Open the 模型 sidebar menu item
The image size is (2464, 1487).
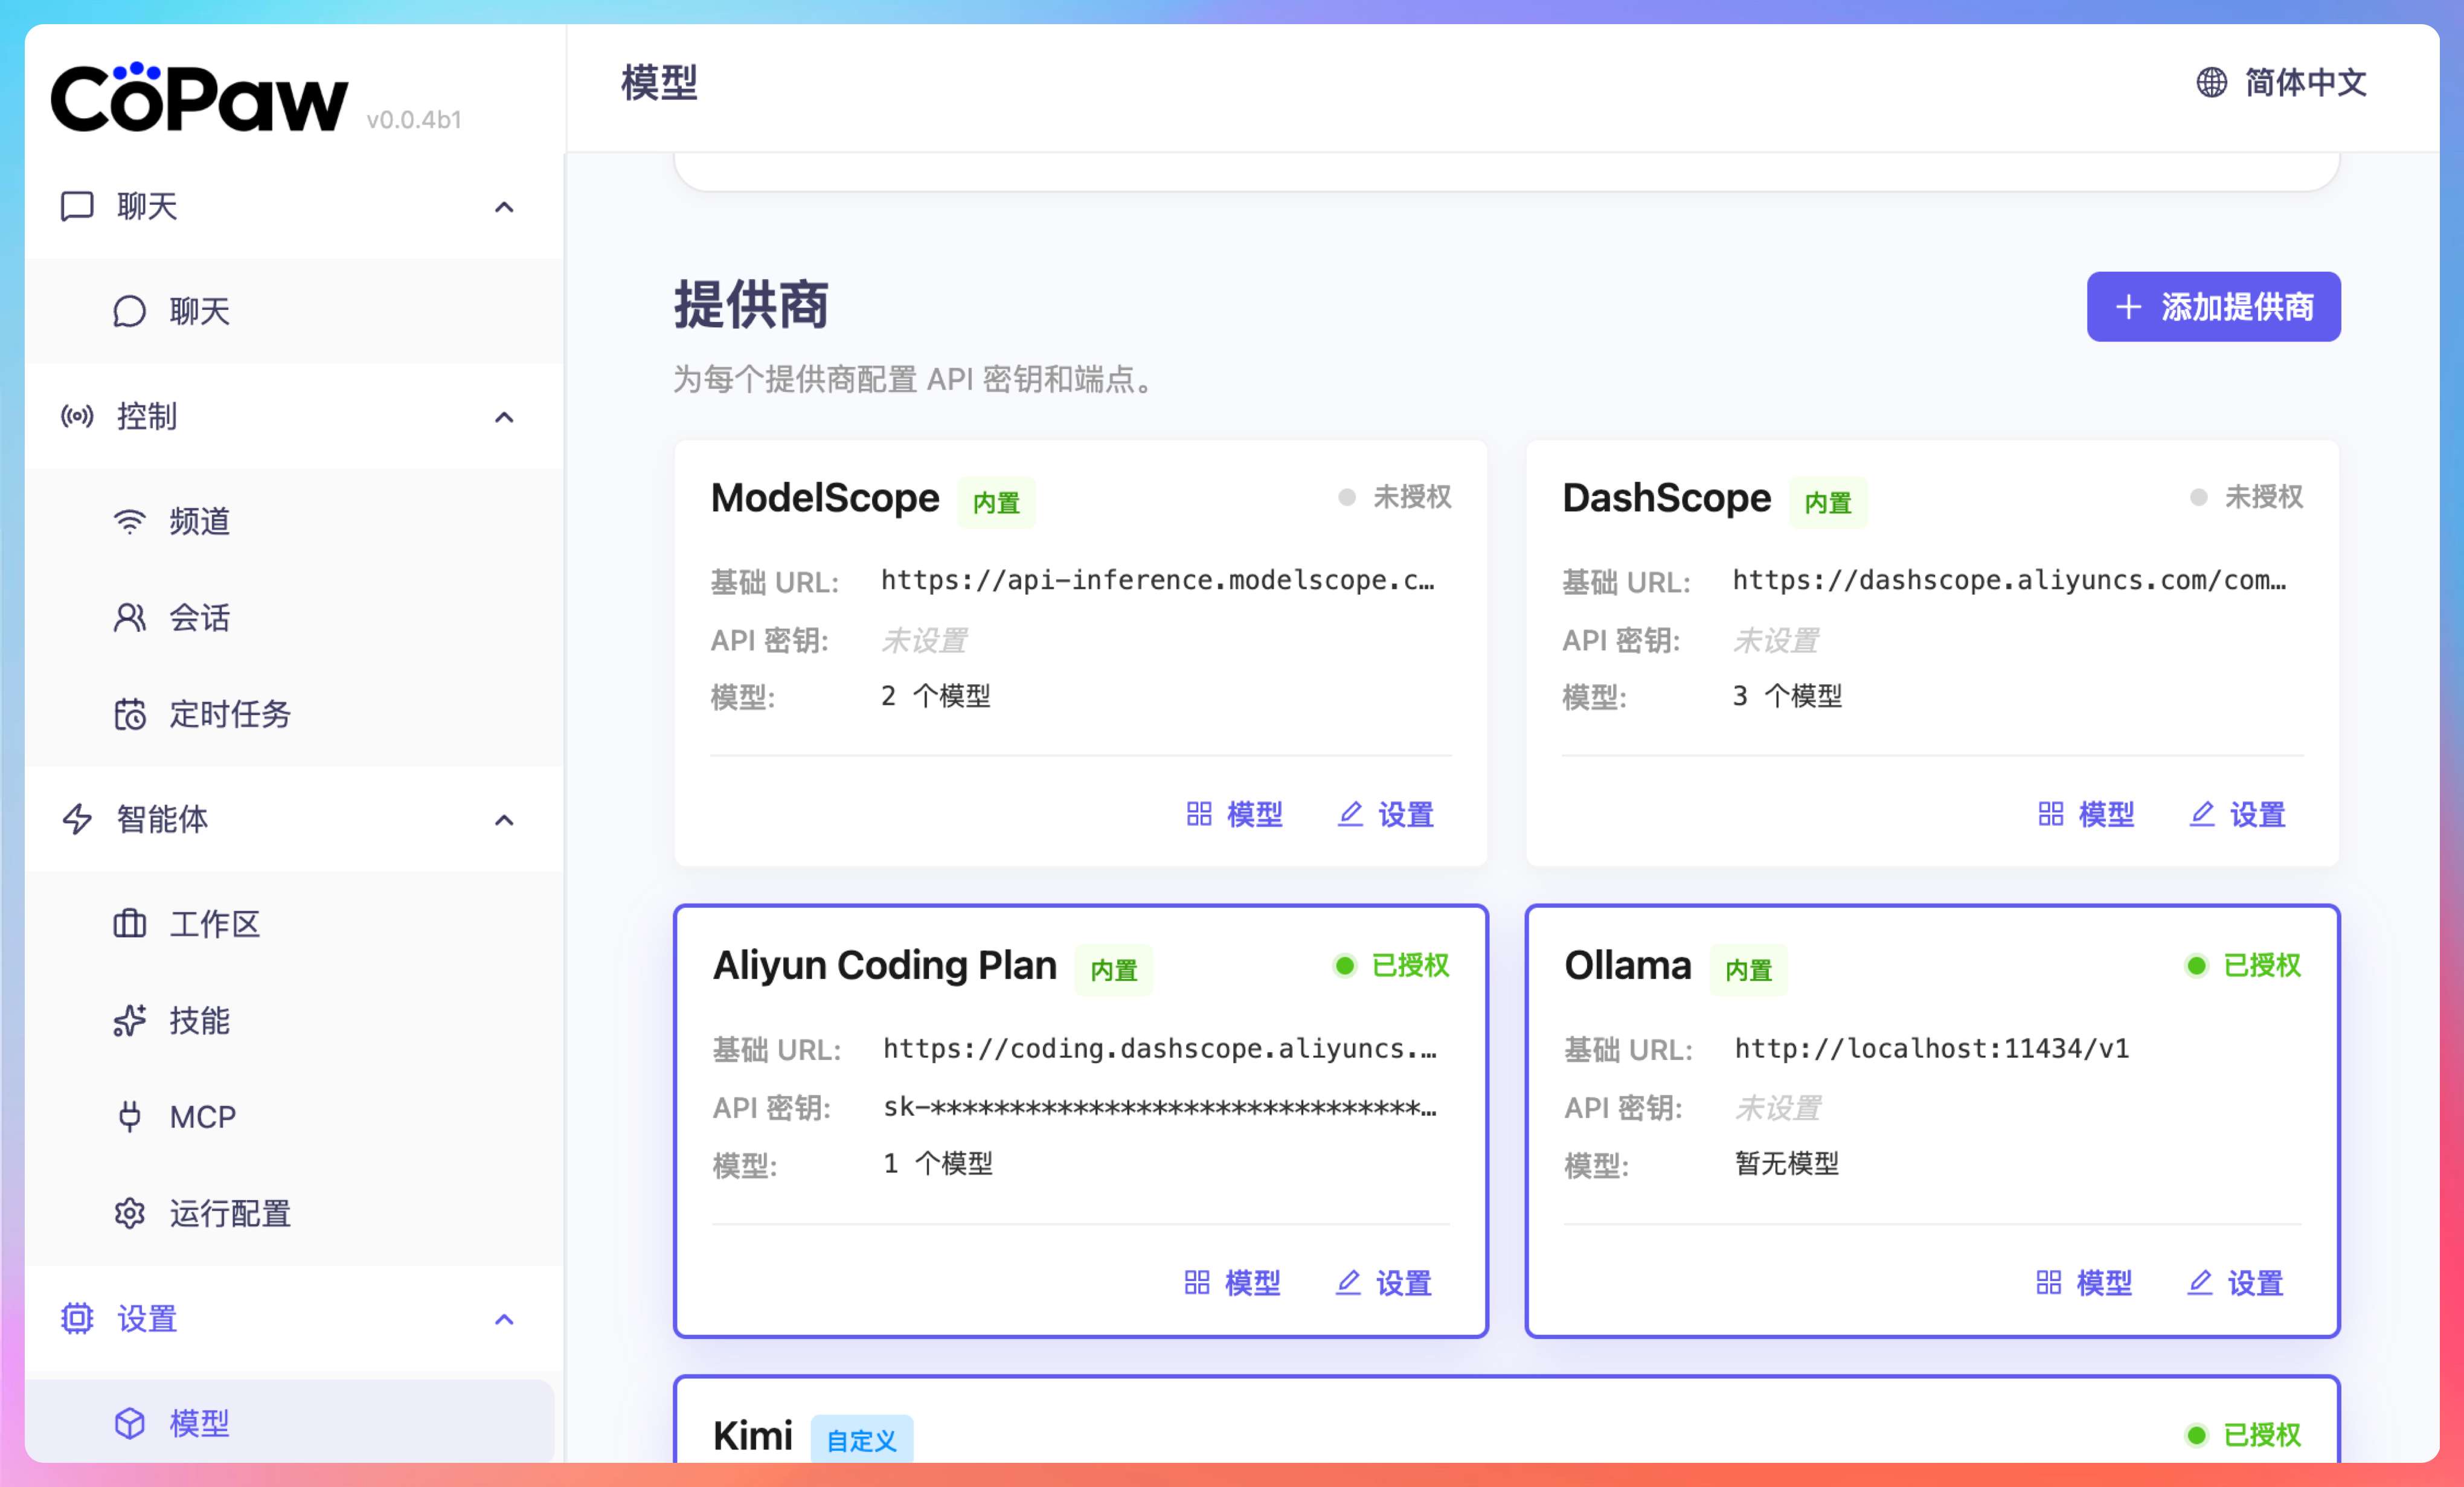(199, 1423)
